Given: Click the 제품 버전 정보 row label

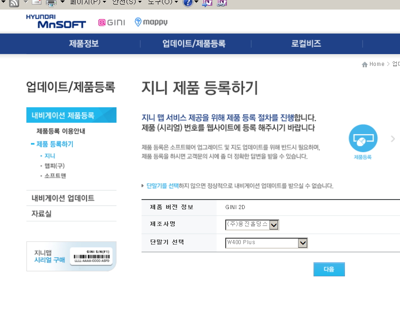Looking at the screenshot, I should (172, 207).
